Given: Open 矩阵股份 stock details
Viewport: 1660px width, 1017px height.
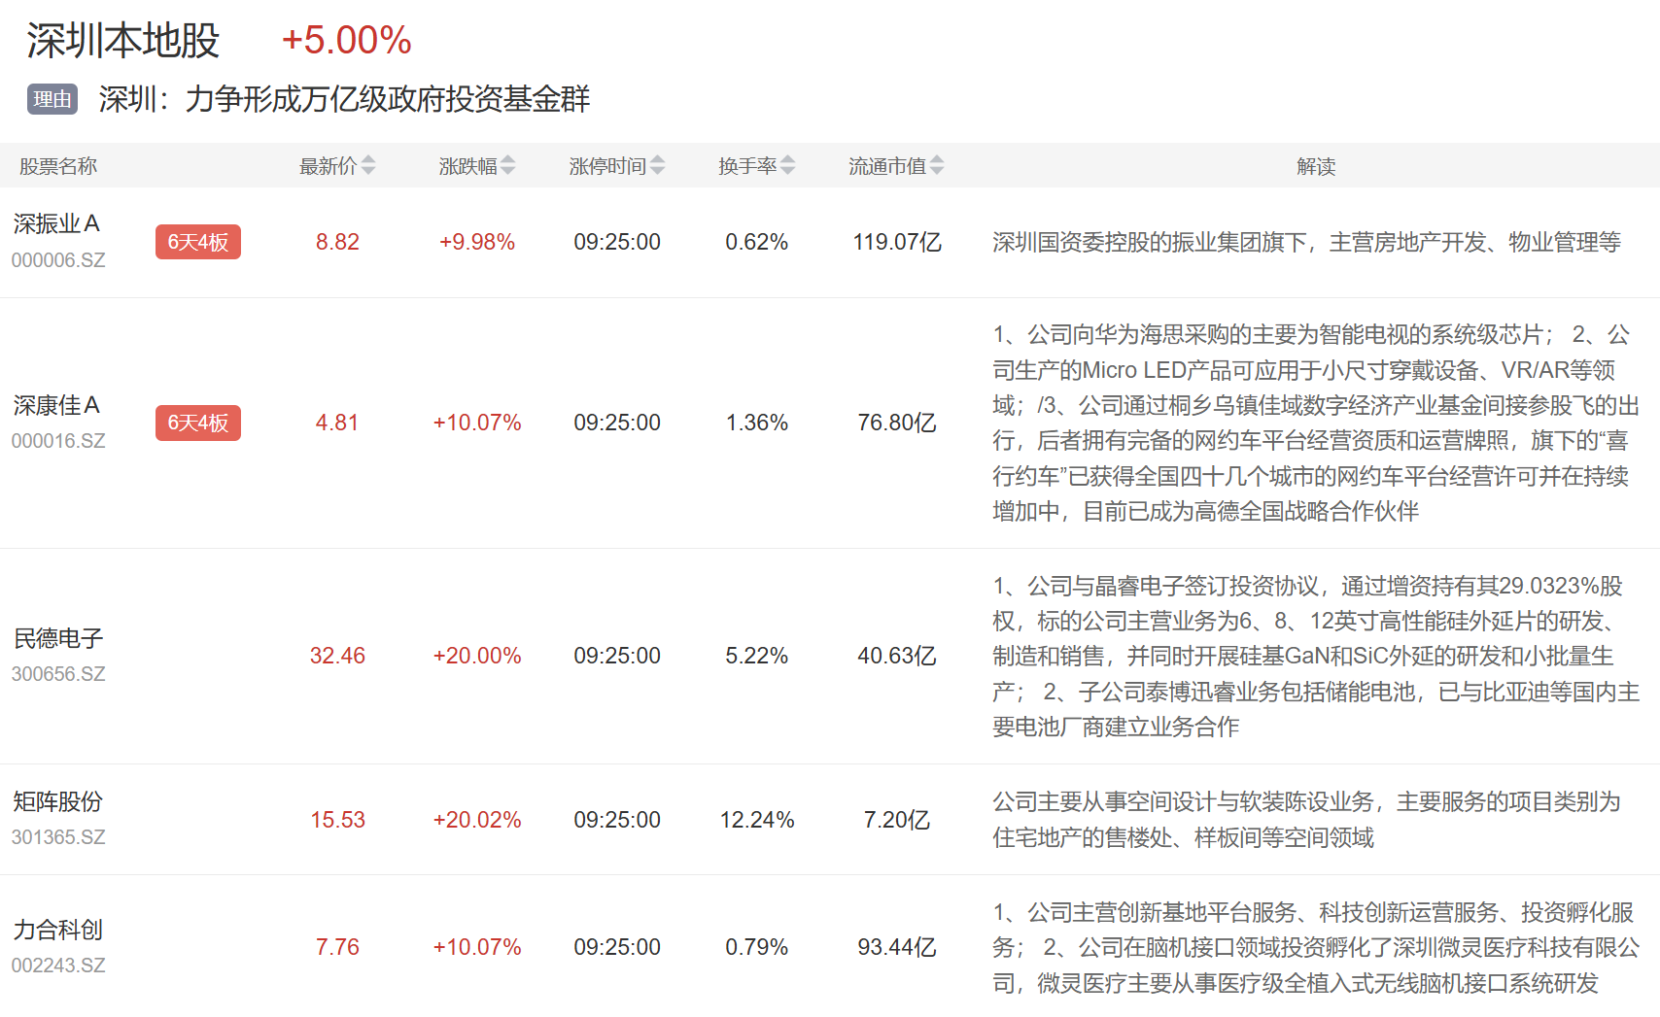Looking at the screenshot, I should [x=58, y=801].
